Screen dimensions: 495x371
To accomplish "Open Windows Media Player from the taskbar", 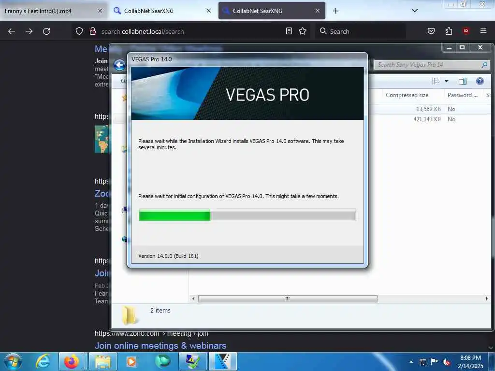I will pyautogui.click(x=131, y=361).
